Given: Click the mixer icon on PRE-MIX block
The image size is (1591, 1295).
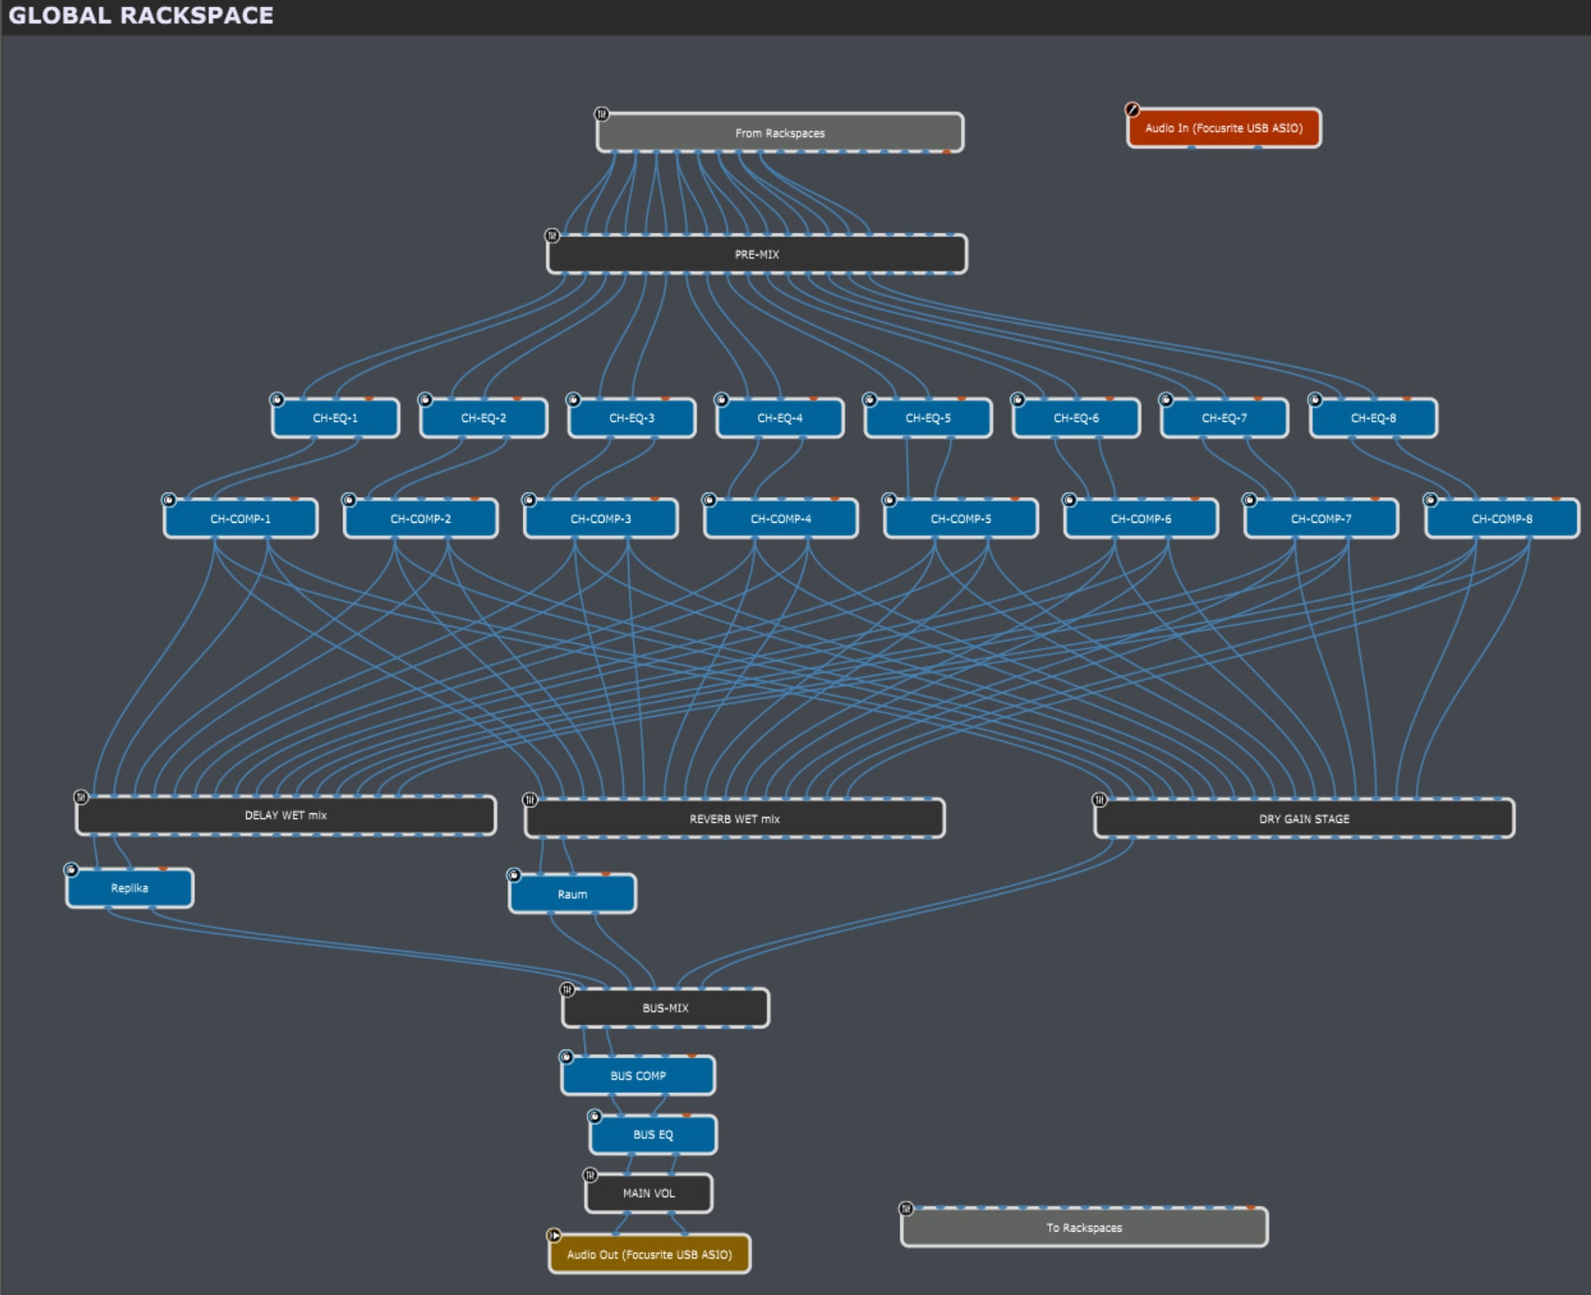Looking at the screenshot, I should pos(552,236).
